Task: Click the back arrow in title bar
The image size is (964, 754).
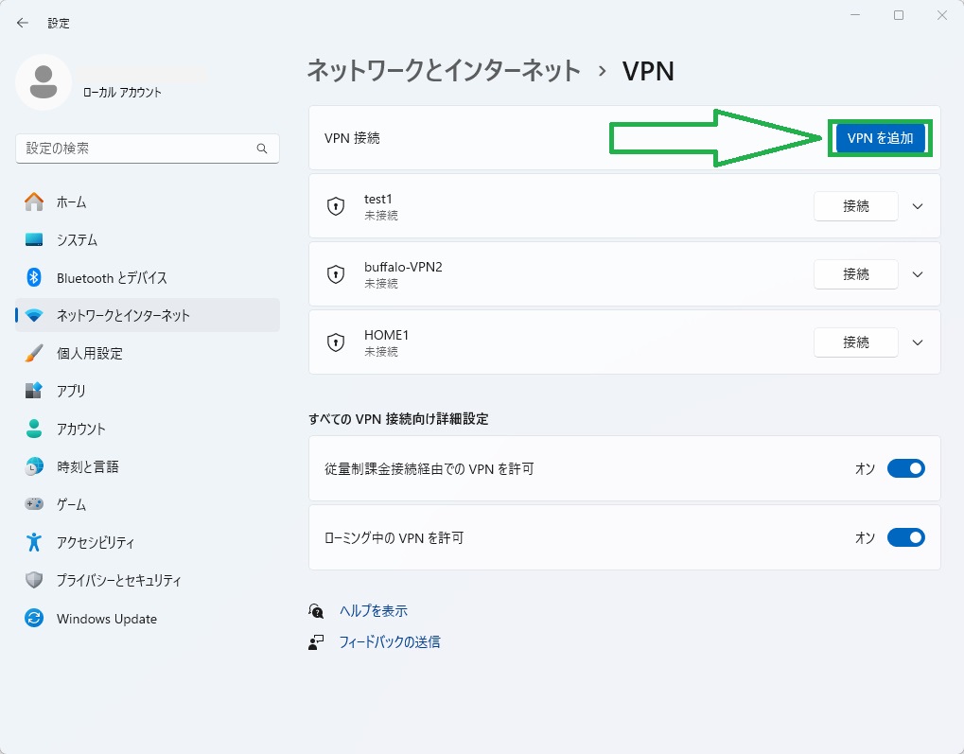Action: [23, 23]
